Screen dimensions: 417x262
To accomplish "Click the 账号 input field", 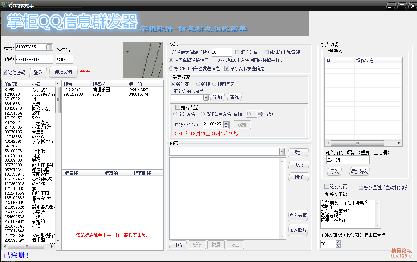I will point(31,47).
